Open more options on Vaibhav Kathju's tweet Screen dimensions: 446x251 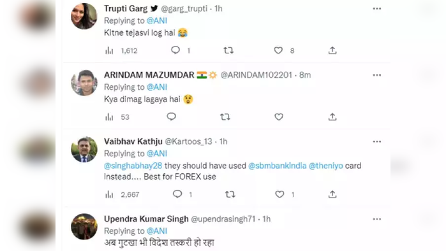click(377, 141)
